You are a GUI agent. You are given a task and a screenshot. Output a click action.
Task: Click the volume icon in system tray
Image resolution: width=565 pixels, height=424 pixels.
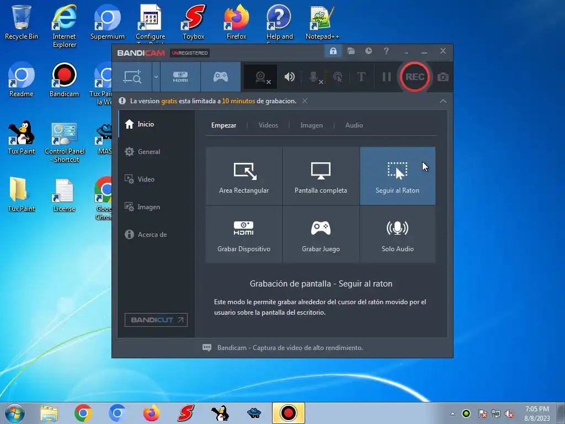point(509,414)
